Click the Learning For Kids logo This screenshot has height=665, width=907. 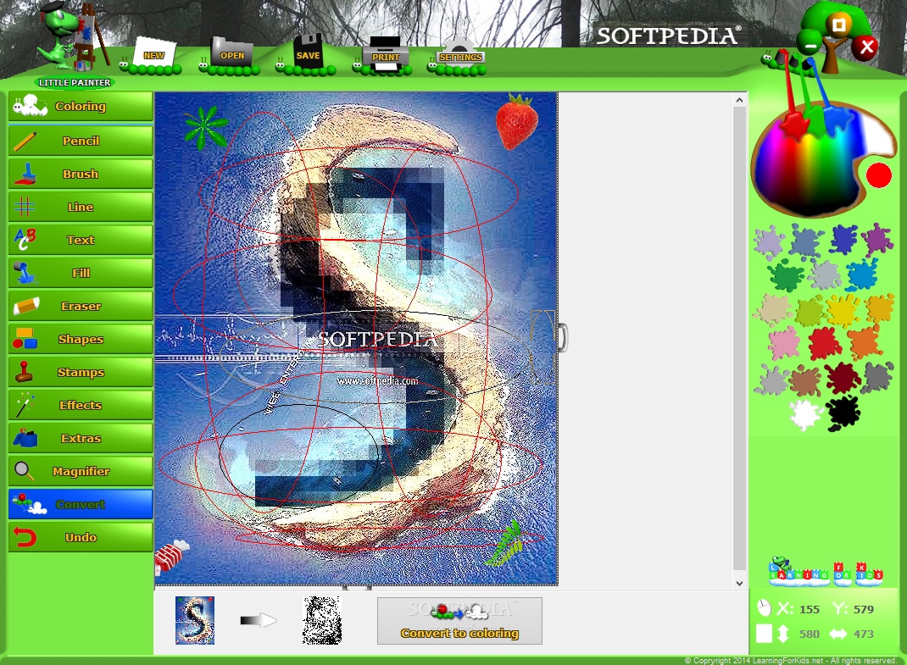(x=826, y=571)
